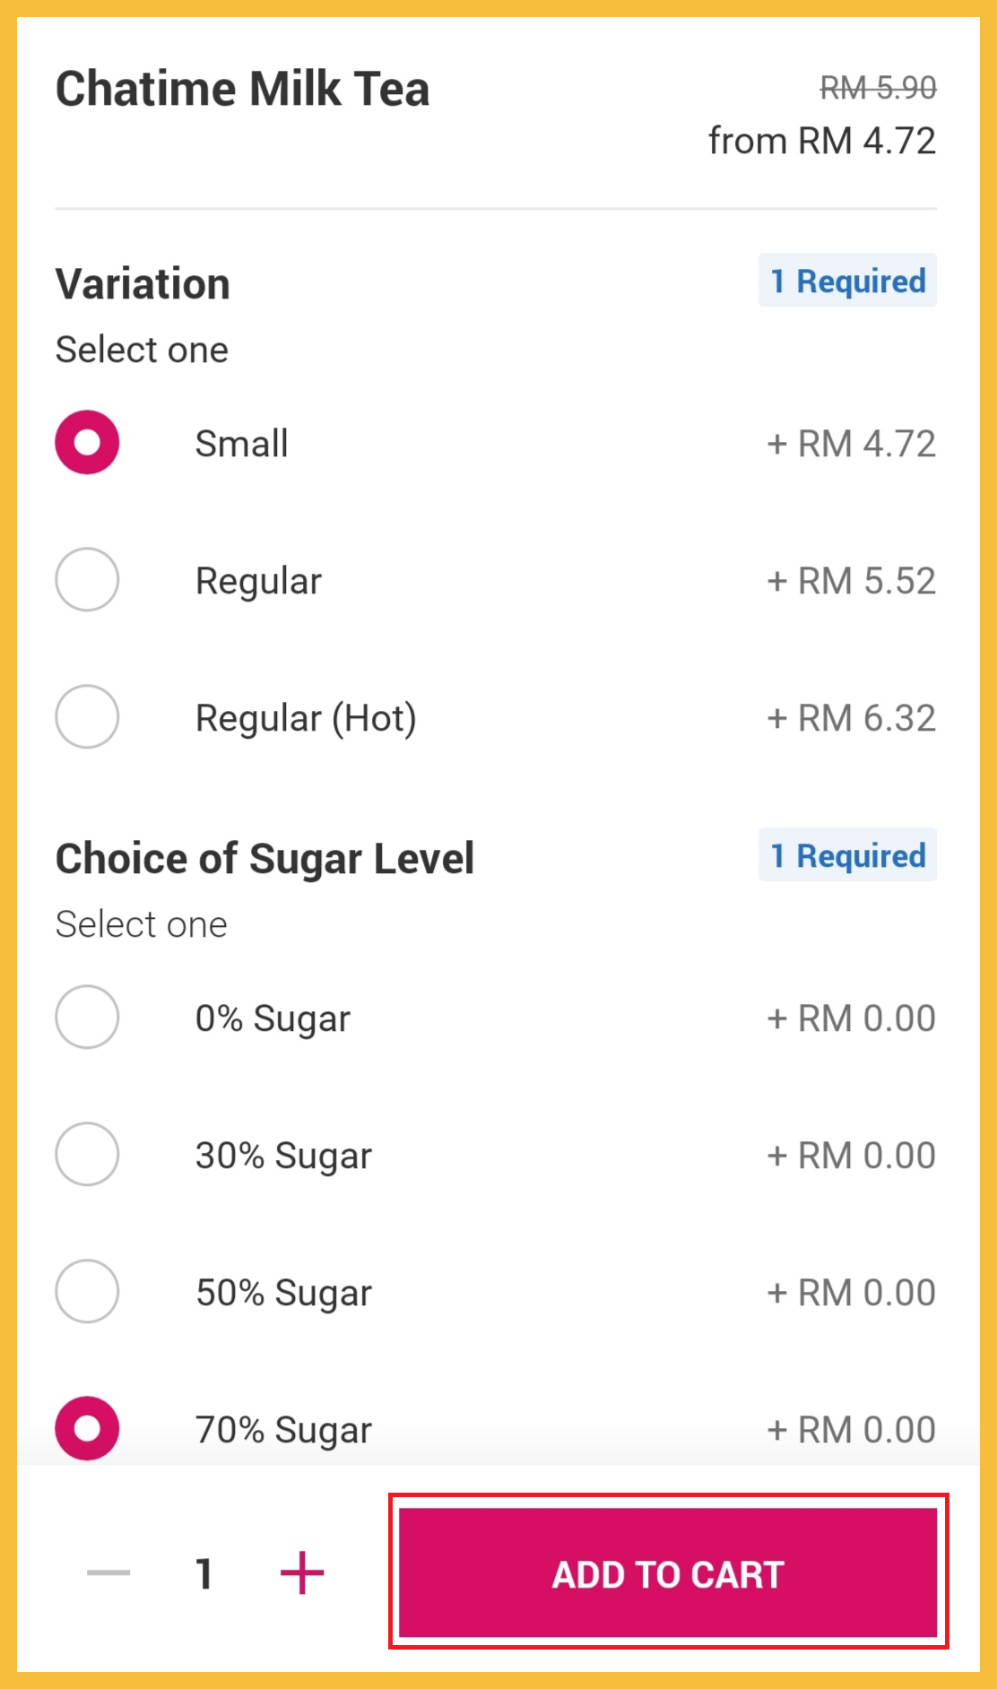Click the crossed-out RM 5.90 price
Image resolution: width=997 pixels, height=1689 pixels.
tap(878, 88)
